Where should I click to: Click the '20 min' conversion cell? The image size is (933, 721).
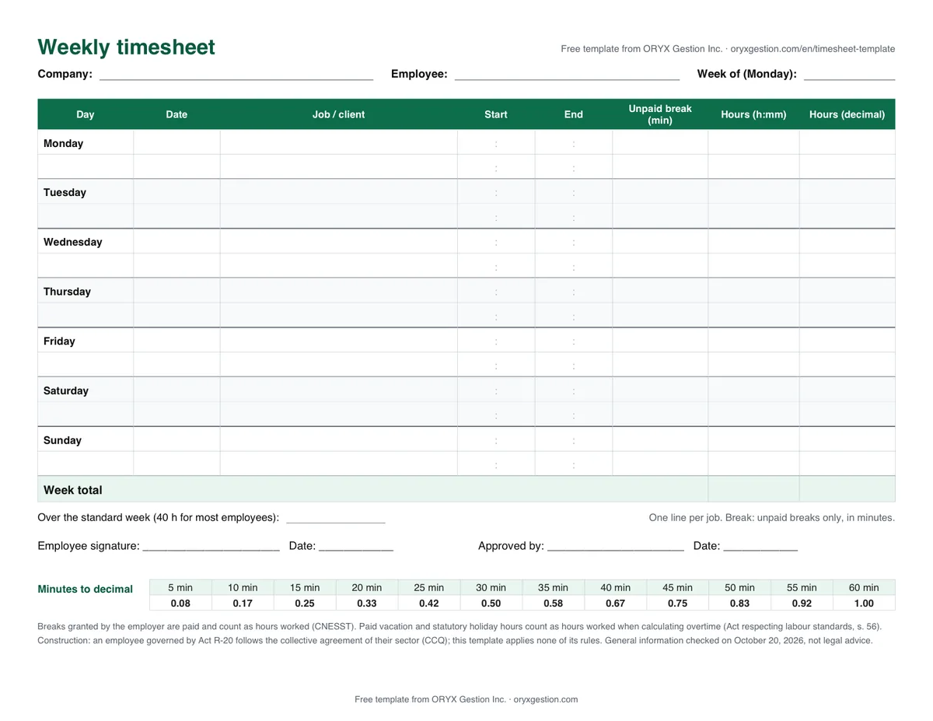point(367,588)
